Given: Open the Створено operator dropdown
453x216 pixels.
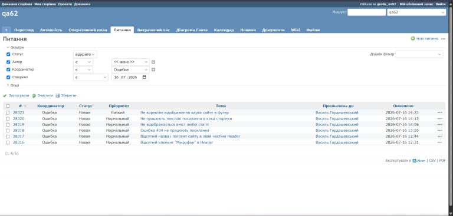Looking at the screenshot, I should (x=91, y=77).
